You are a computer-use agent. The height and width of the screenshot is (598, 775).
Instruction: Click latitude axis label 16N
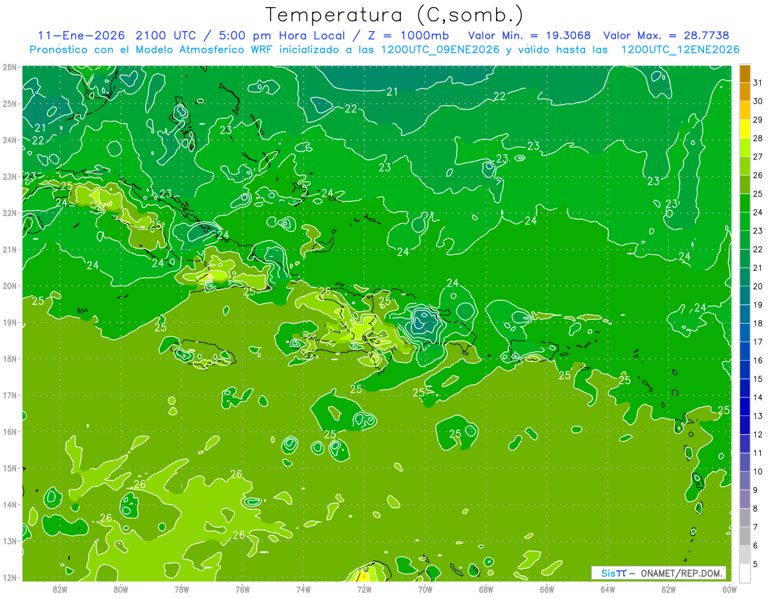point(9,432)
